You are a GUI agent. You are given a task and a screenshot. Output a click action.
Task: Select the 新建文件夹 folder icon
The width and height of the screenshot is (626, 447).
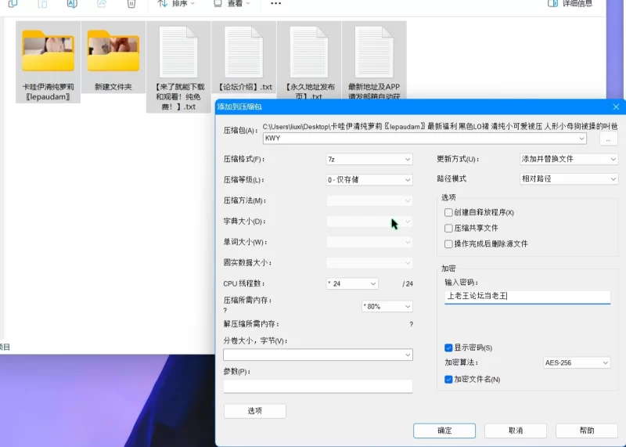coord(113,52)
